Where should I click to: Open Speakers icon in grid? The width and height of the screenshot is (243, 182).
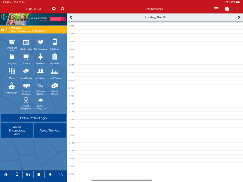[x=40, y=59]
